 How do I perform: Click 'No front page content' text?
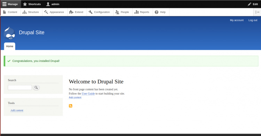(93, 89)
